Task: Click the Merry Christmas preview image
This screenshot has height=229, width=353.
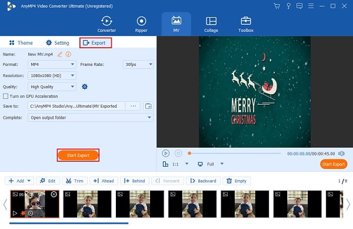Action: [x=255, y=92]
